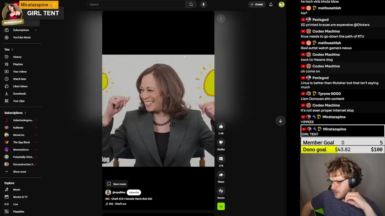Click '3D printed braces are expensive' message
Image resolution: width=385 pixels, height=216 pixels.
pos(335,25)
